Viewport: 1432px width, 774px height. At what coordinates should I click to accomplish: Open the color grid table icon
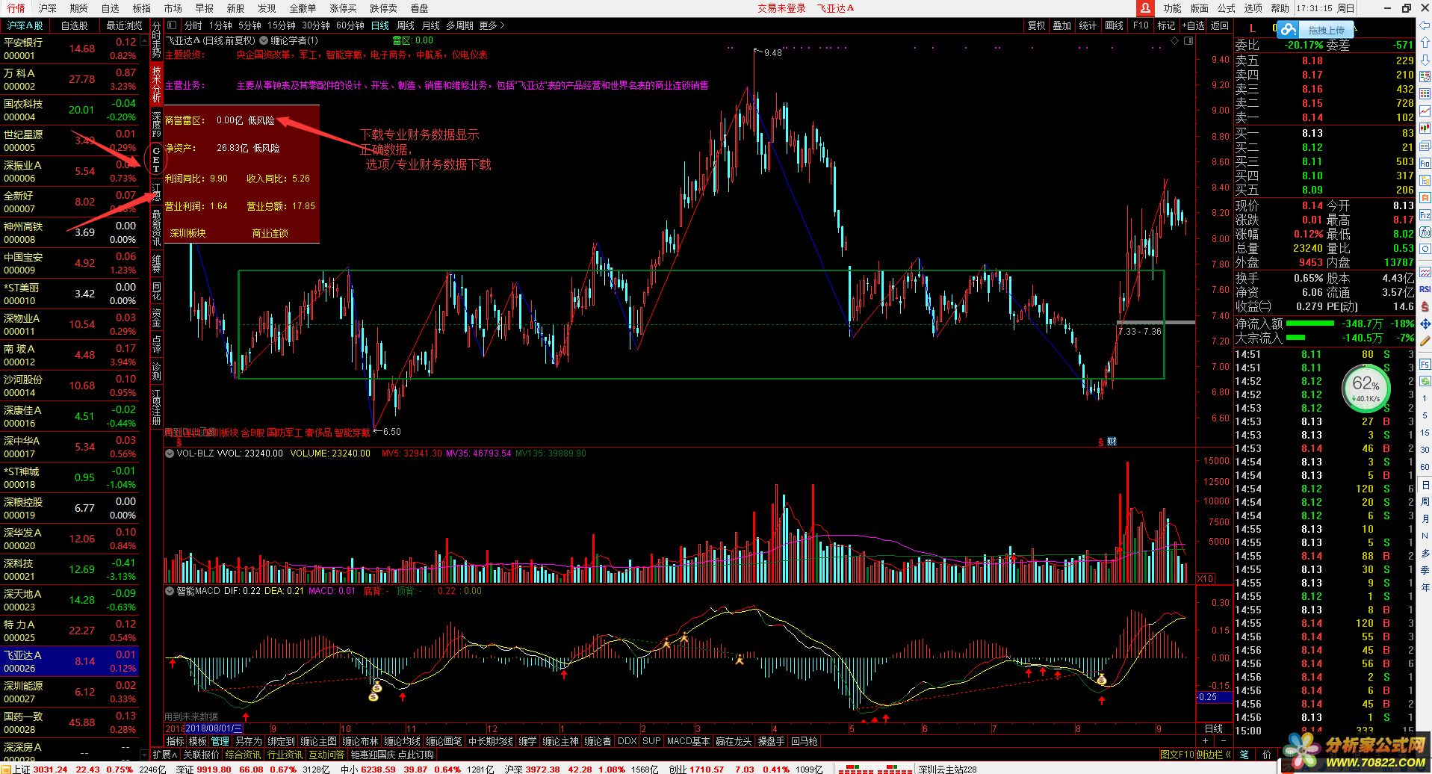point(1425,93)
